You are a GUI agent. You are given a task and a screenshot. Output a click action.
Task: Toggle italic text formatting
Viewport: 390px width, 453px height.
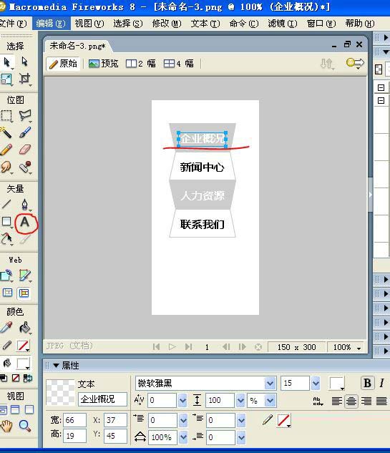point(381,383)
